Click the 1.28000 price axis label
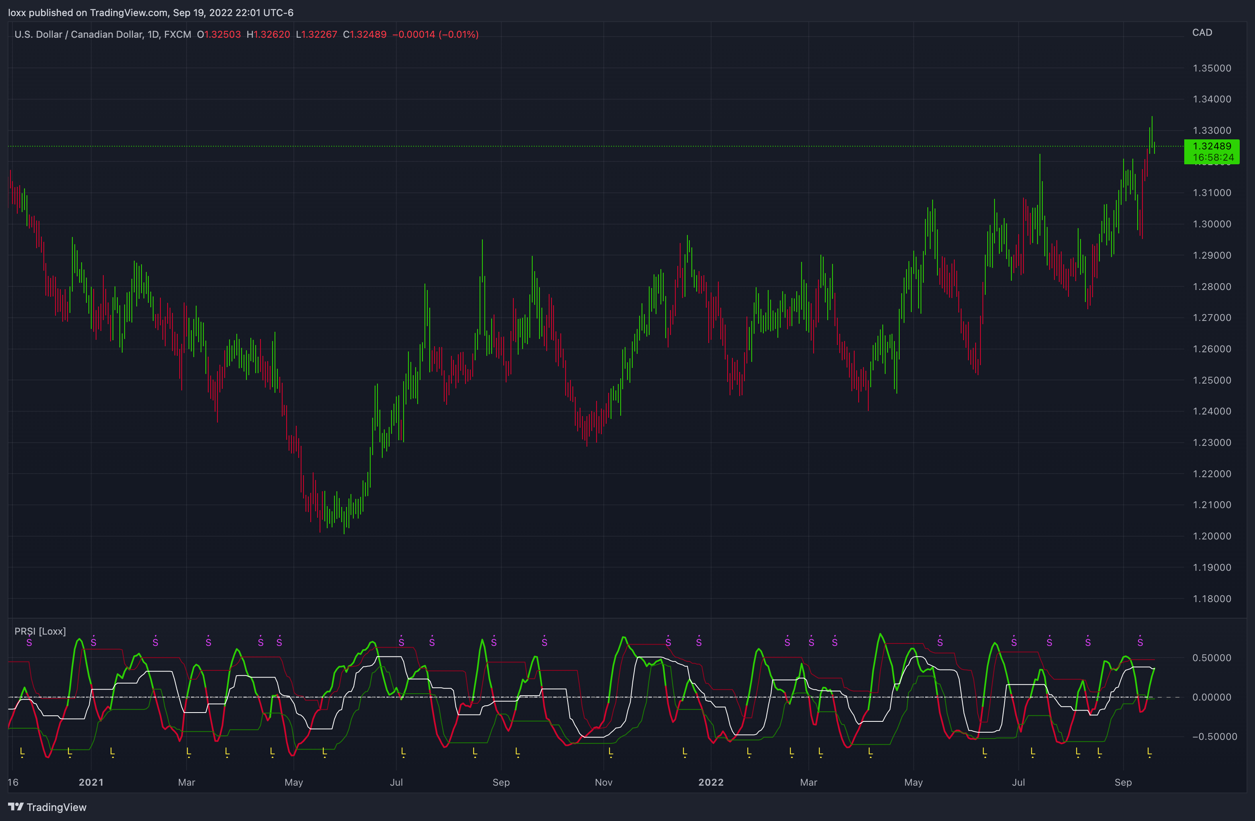This screenshot has height=821, width=1255. point(1212,287)
